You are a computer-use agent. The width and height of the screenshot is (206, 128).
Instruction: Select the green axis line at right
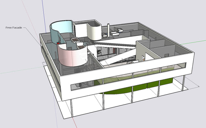click(193, 43)
